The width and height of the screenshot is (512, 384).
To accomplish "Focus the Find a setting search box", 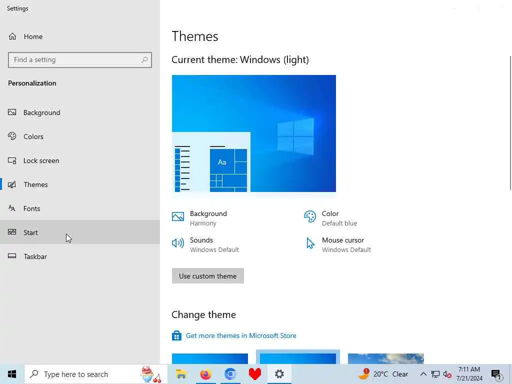I will (80, 60).
